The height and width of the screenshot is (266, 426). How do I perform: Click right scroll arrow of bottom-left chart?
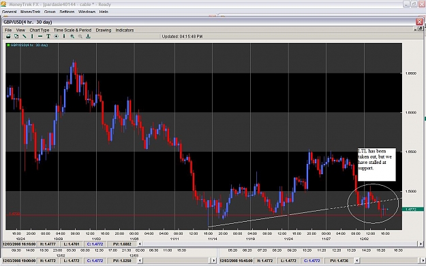coord(214,261)
